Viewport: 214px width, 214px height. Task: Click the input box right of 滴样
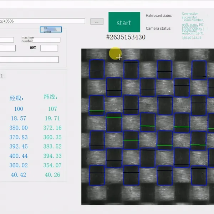(x=49, y=48)
